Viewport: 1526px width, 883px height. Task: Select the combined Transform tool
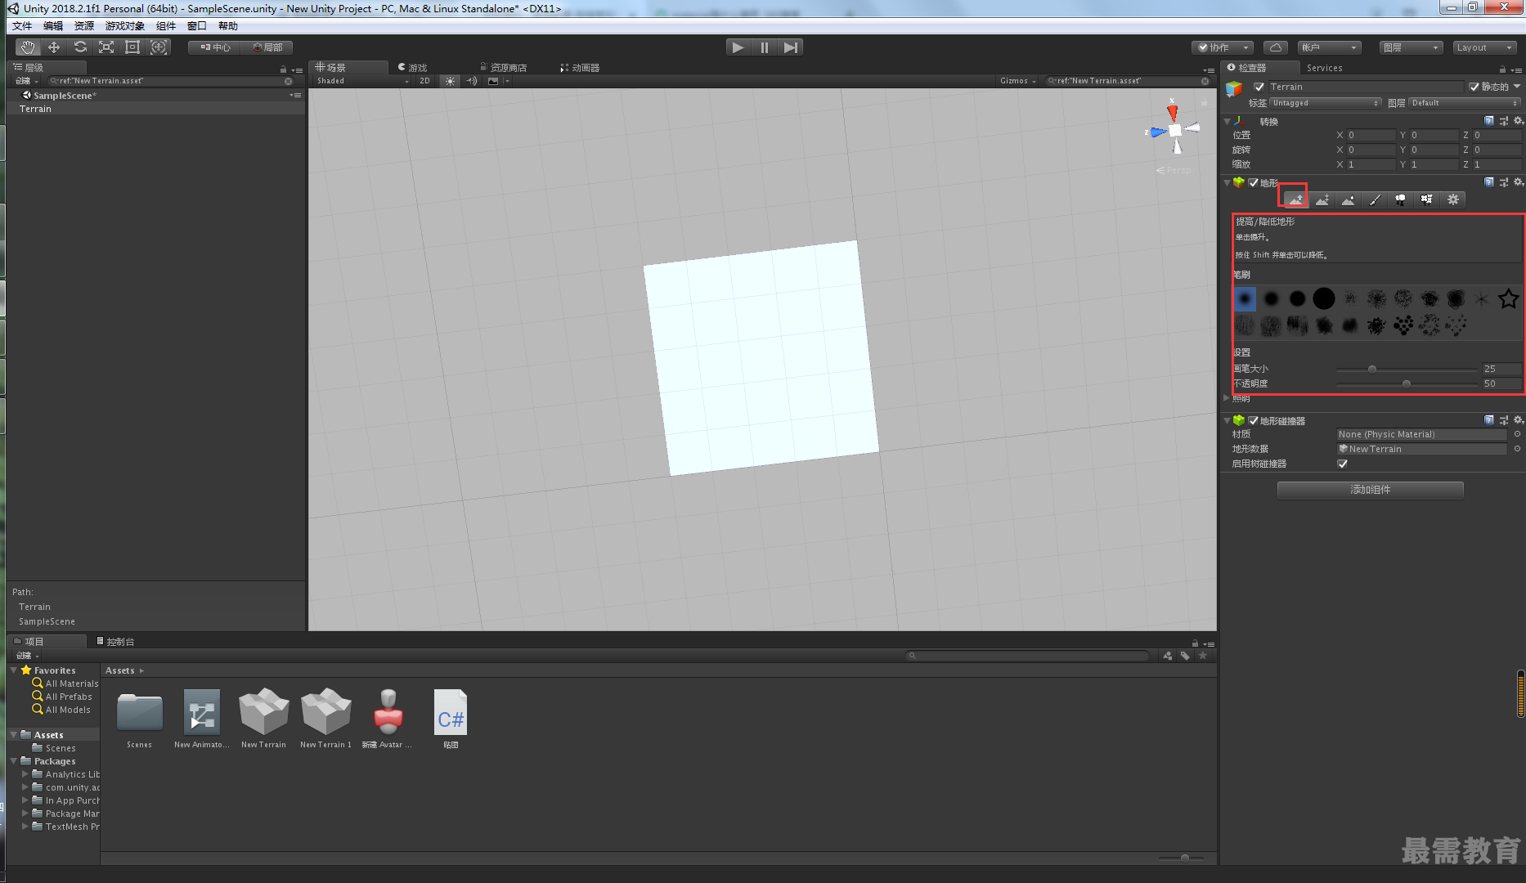(x=159, y=47)
